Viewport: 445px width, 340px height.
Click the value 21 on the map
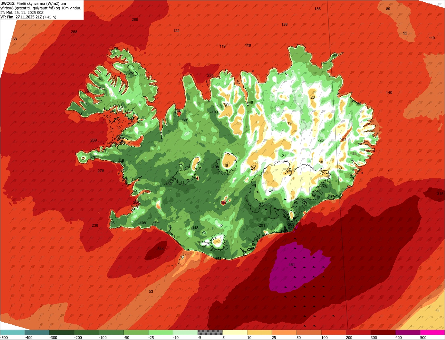tap(284, 156)
